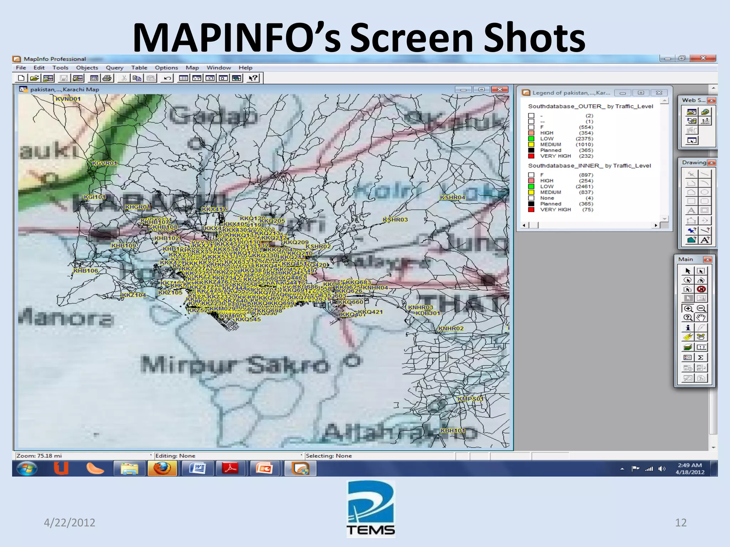Click the Undo arrow icon

pyautogui.click(x=168, y=78)
